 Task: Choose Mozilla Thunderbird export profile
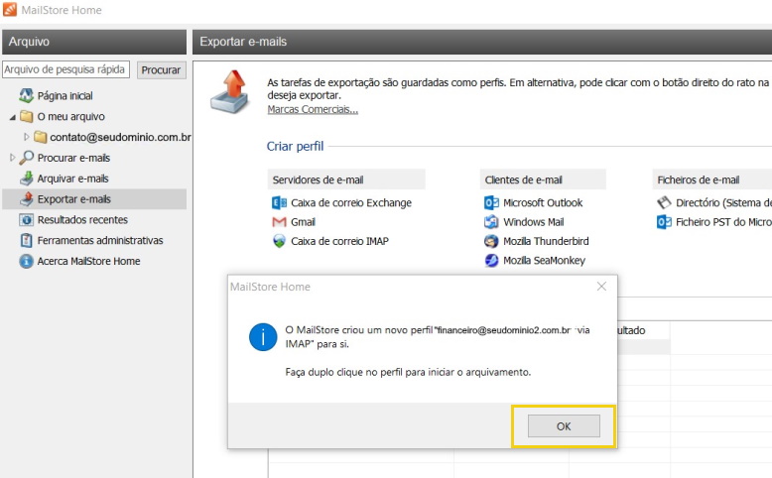pyautogui.click(x=546, y=241)
